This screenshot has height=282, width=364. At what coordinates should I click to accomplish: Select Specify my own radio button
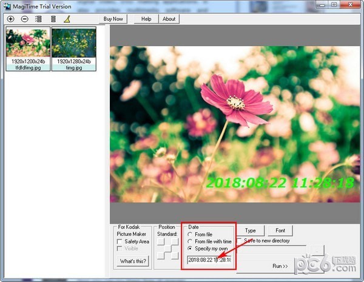190,249
